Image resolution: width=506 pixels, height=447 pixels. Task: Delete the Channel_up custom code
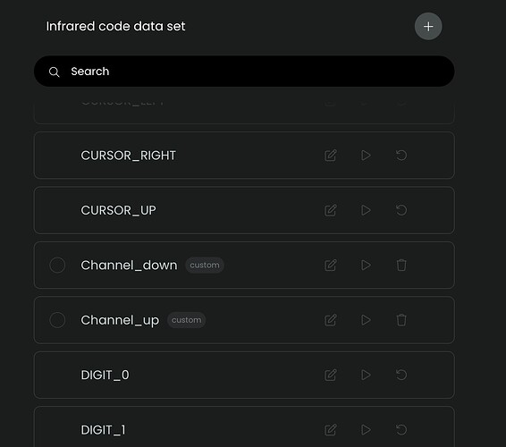tap(401, 320)
